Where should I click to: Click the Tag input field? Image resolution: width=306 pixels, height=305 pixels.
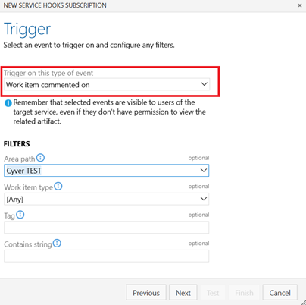click(107, 228)
